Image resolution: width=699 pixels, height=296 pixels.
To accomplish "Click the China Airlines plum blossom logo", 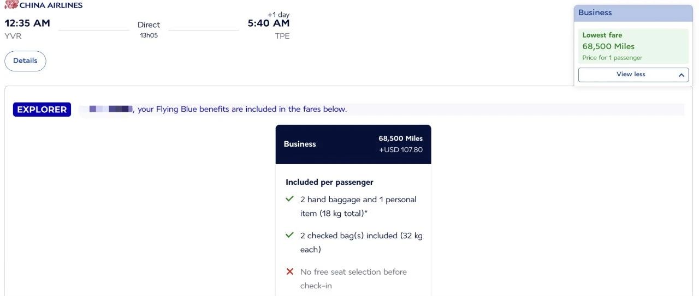I will coord(11,5).
